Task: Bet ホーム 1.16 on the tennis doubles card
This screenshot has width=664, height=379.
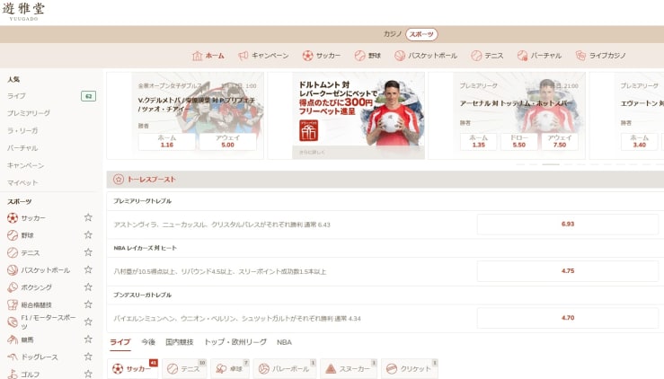Action: 167,141
